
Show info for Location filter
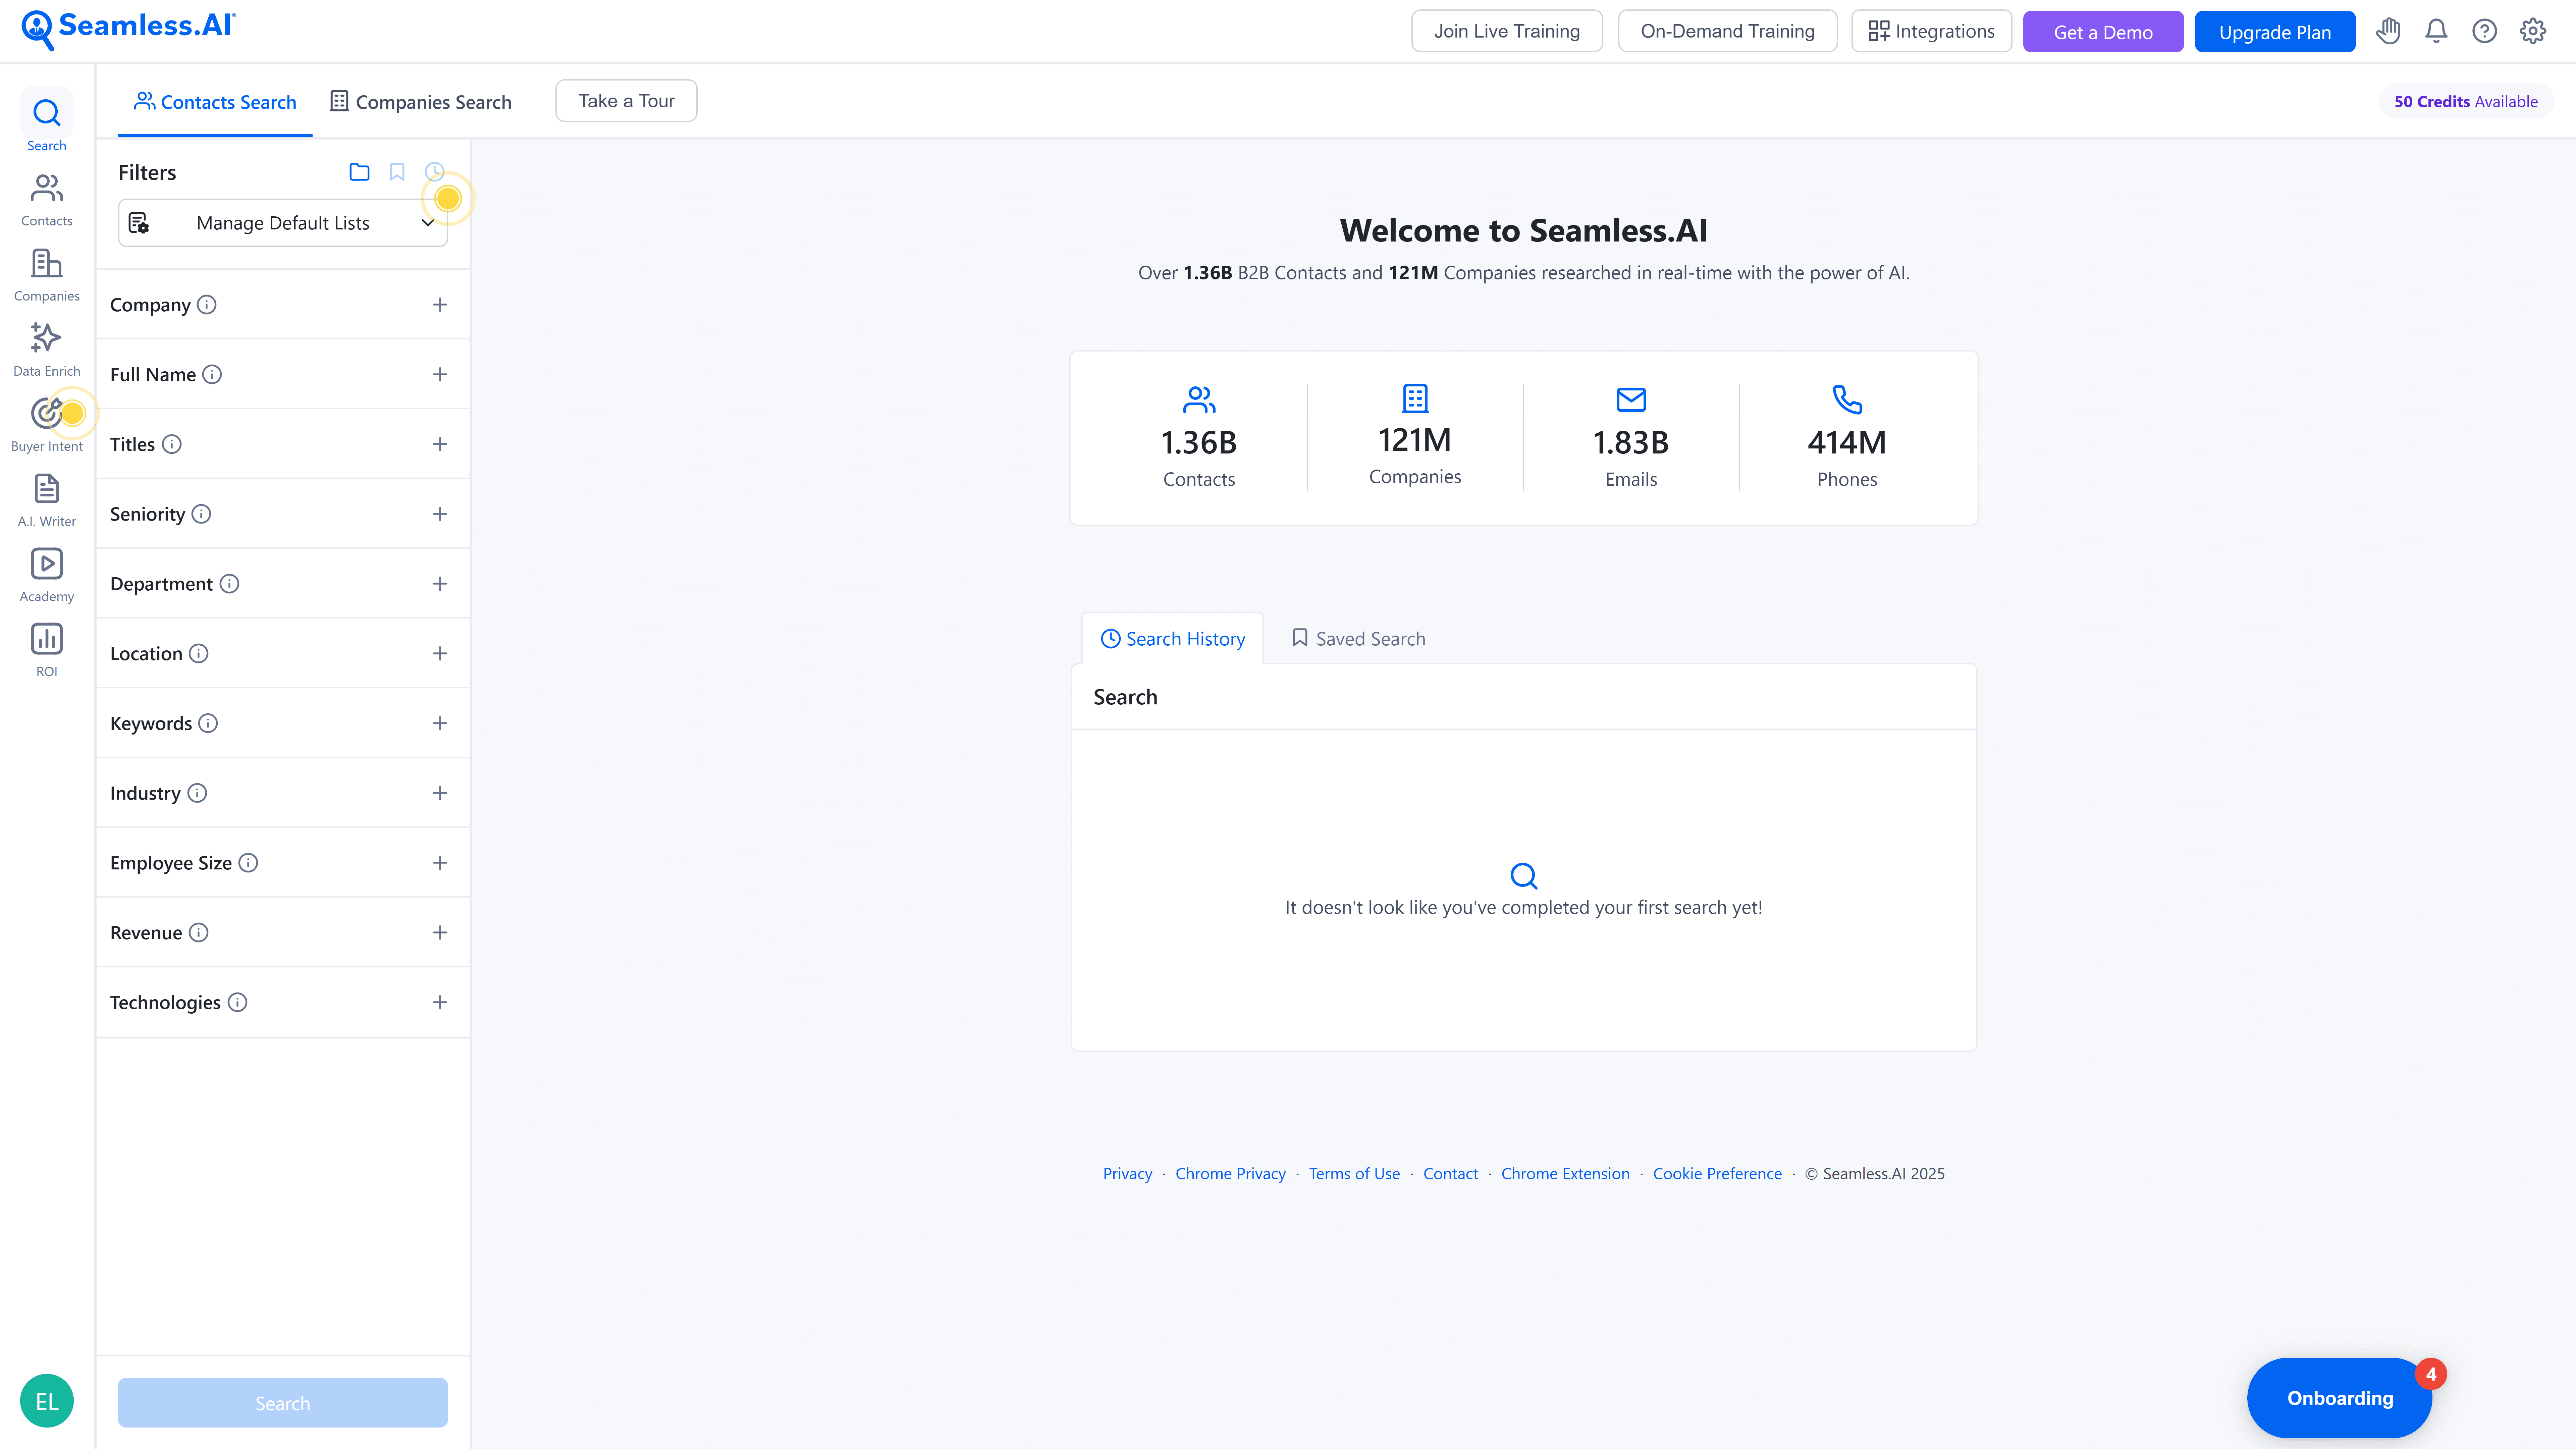point(199,654)
